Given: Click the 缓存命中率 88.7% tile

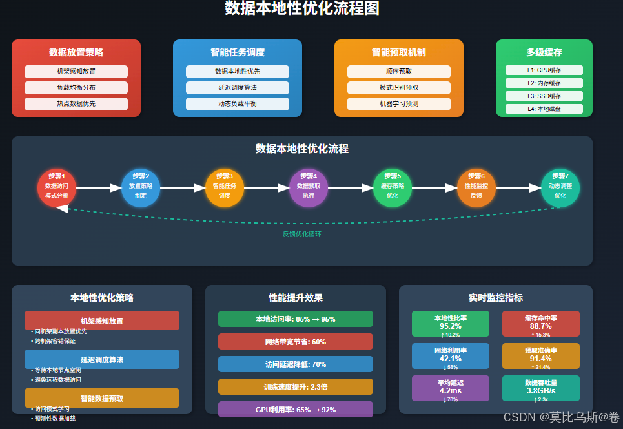Looking at the screenshot, I should 541,324.
